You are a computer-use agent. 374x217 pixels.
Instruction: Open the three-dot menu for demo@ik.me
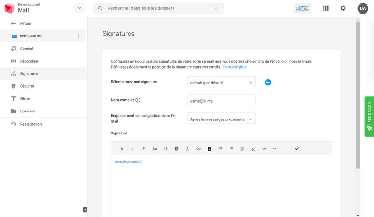(x=79, y=36)
